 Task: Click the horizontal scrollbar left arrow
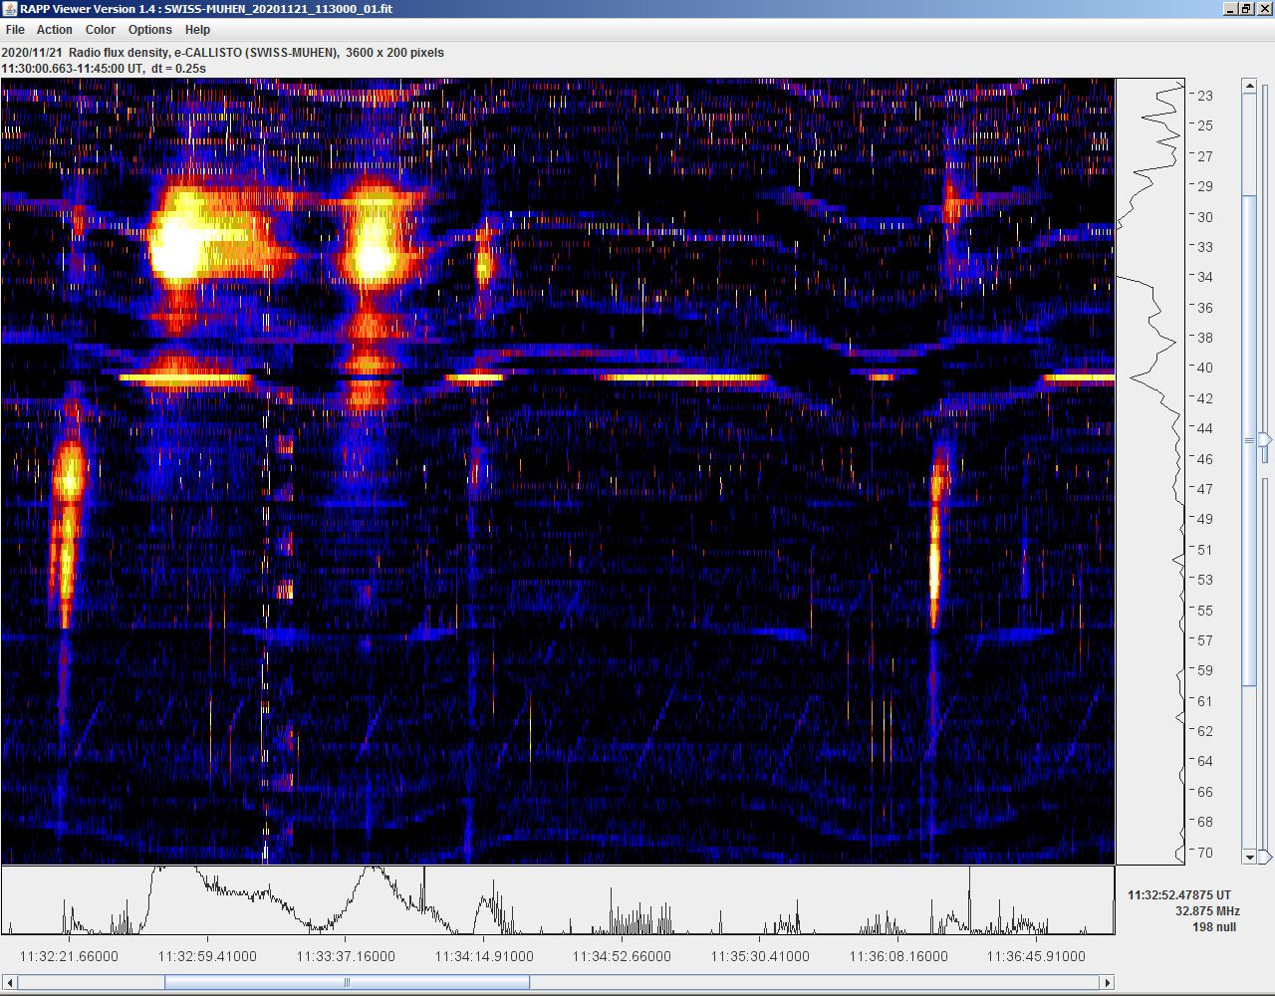click(9, 983)
